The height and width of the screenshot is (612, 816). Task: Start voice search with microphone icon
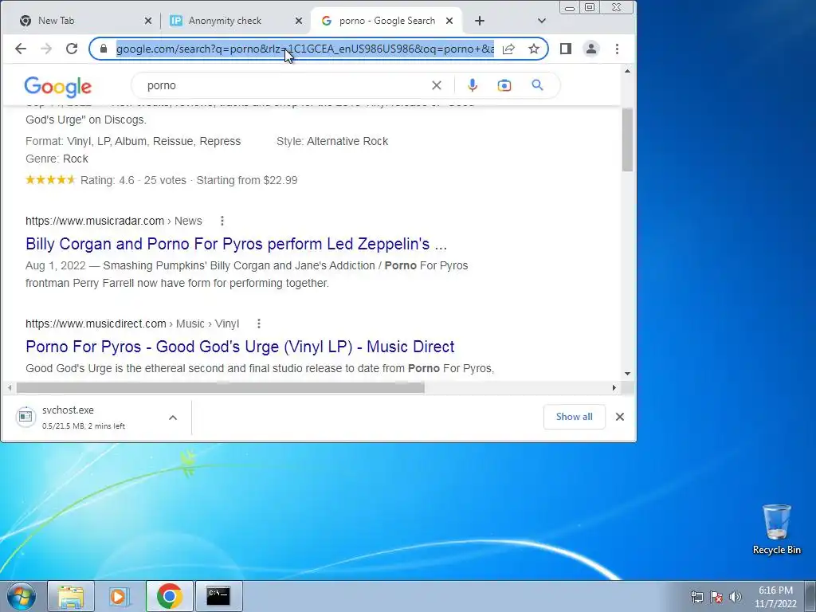[472, 85]
